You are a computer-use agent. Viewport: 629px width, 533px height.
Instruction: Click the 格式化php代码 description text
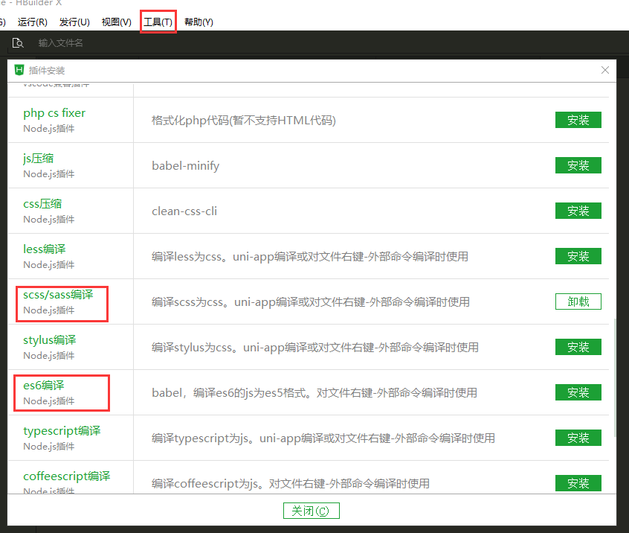[x=244, y=120]
